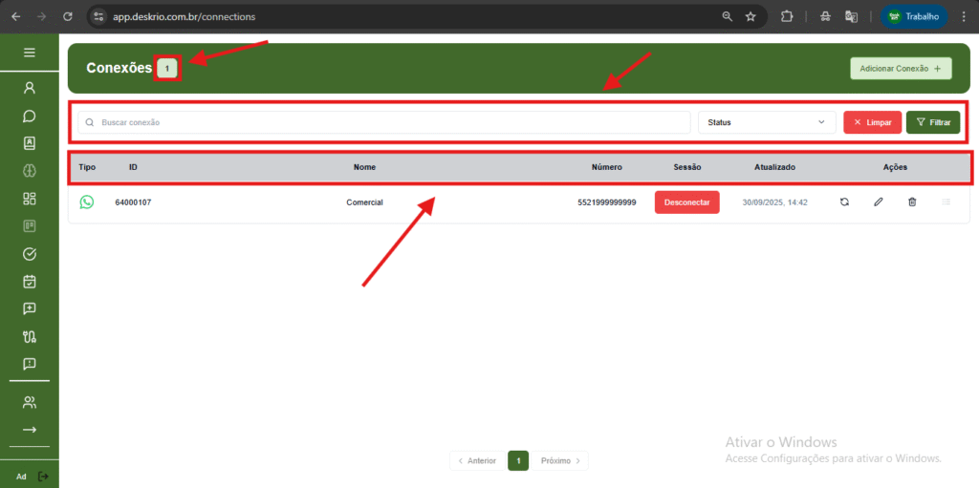Screen dimensions: 979x488
Task: Open the two-people users icon in the sidebar
Action: click(x=30, y=402)
